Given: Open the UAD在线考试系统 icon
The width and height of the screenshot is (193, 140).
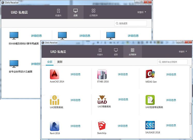Looking at the screenshot, I should 150,100.
